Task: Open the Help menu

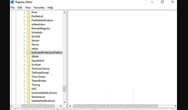Action: [x=50, y=8]
